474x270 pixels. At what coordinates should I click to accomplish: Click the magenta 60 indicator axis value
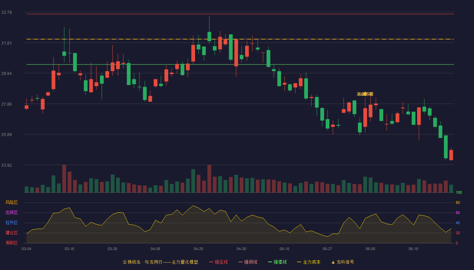[x=458, y=213]
